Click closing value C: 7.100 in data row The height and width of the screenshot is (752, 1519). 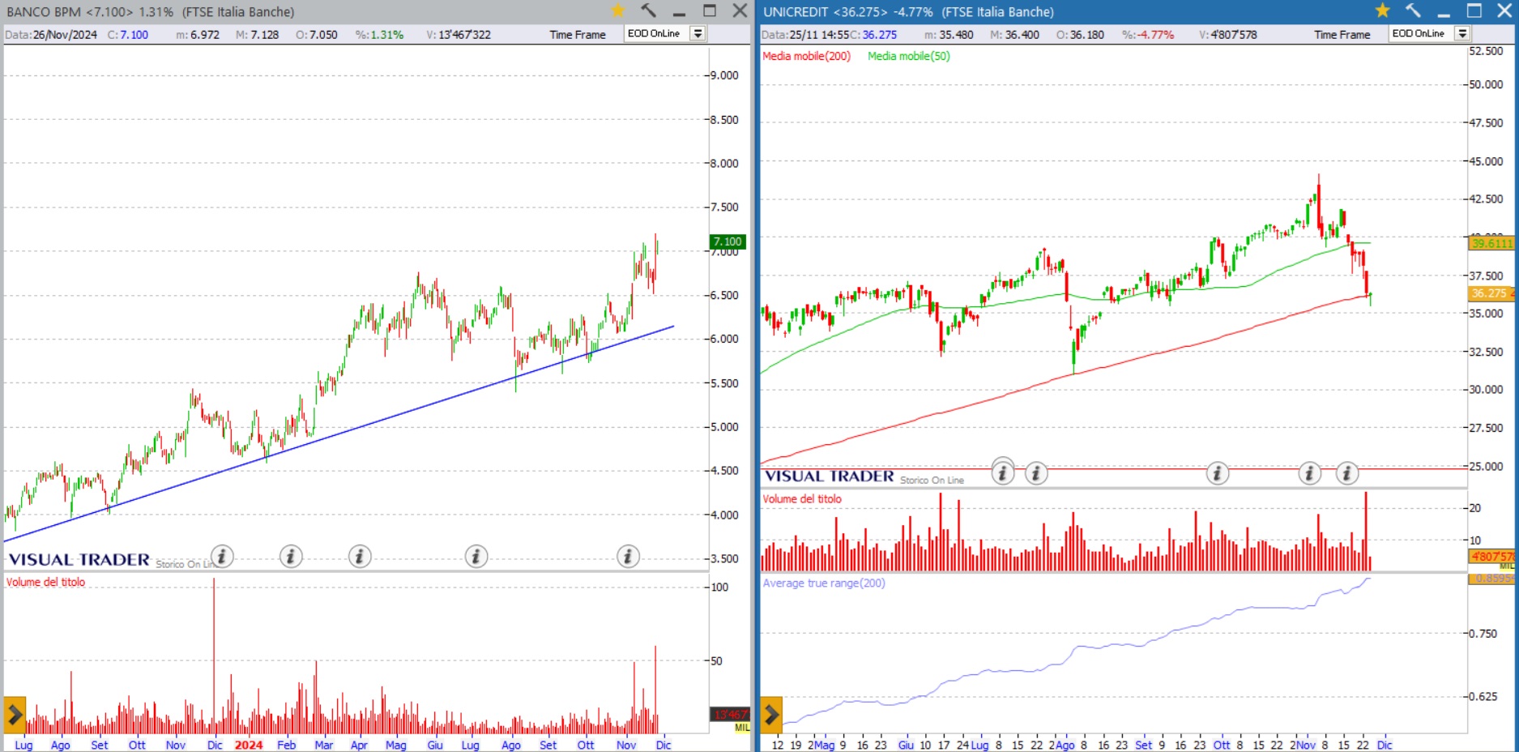(128, 34)
